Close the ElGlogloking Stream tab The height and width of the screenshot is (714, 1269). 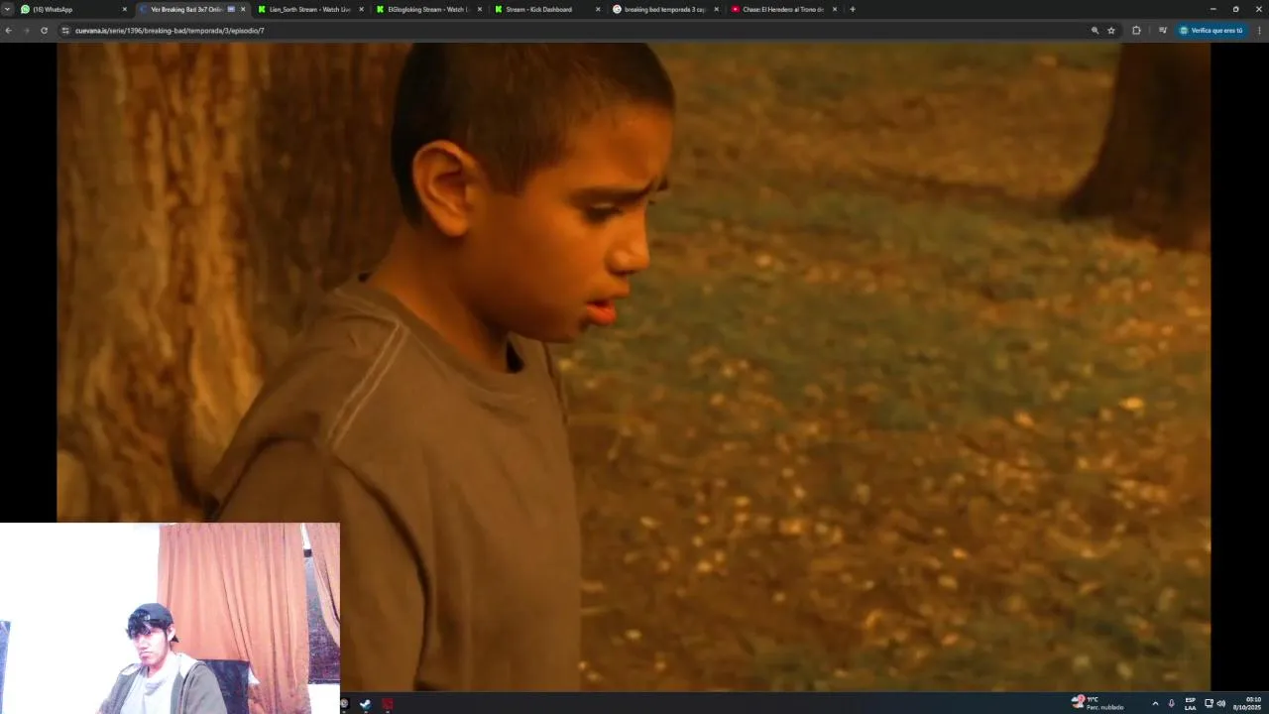click(x=480, y=9)
